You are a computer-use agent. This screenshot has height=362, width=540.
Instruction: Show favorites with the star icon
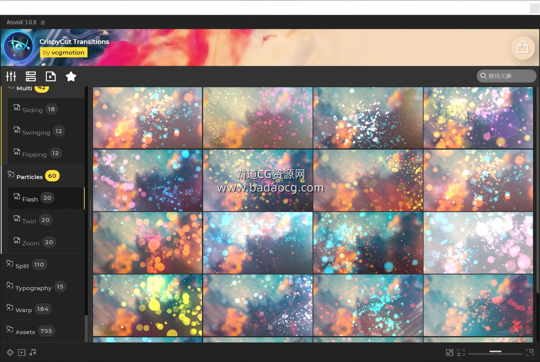tap(71, 76)
